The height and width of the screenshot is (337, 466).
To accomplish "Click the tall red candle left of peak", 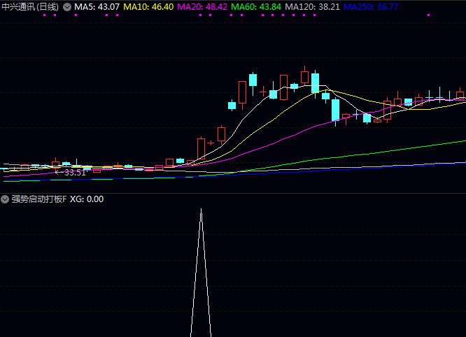I will (x=283, y=87).
